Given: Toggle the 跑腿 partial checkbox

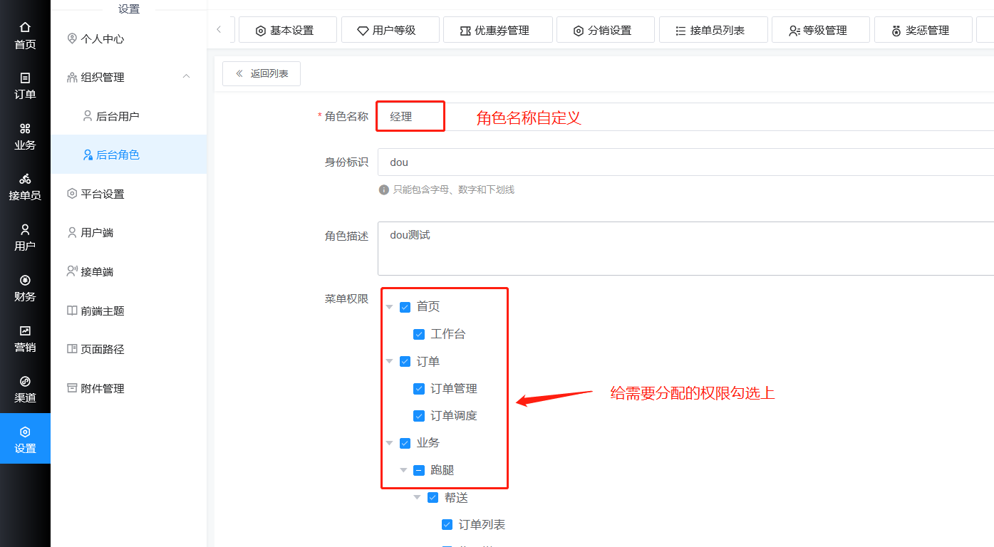Looking at the screenshot, I should pyautogui.click(x=419, y=470).
